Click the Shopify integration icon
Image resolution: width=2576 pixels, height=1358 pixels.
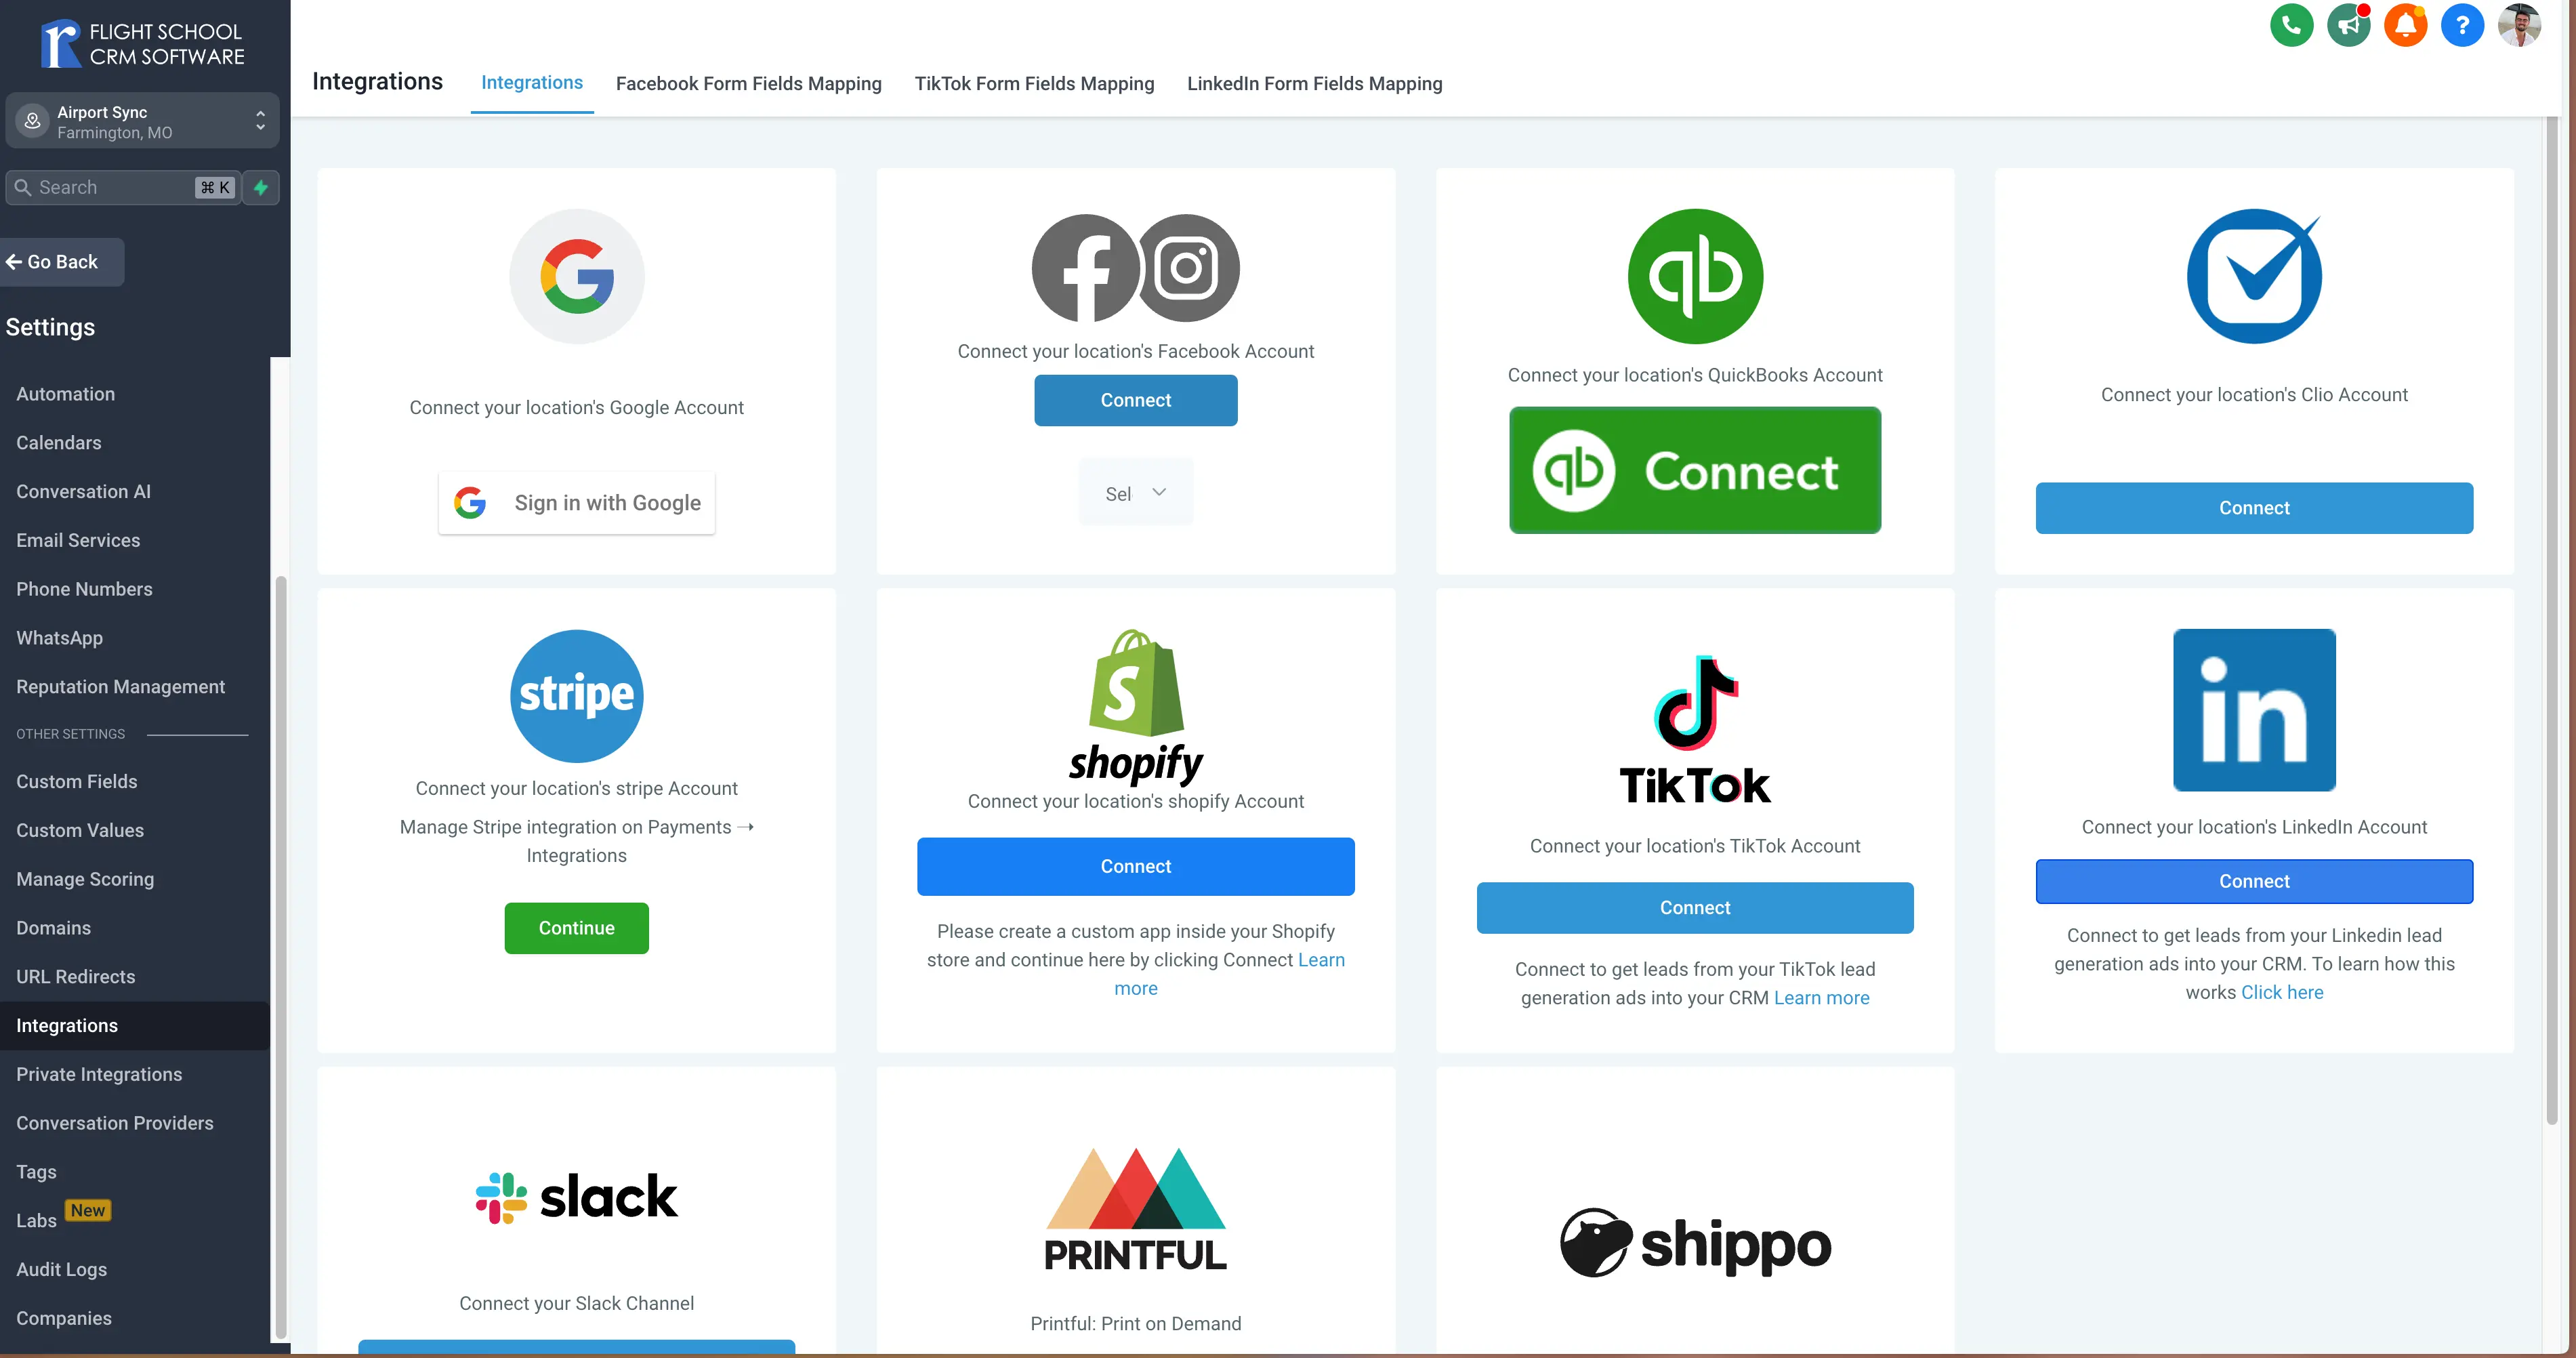click(1135, 703)
